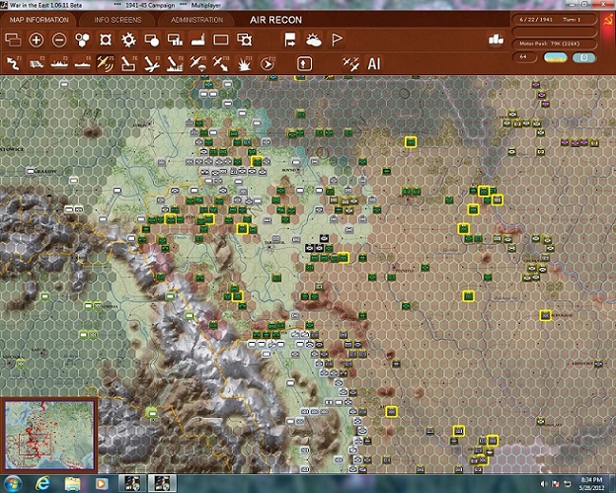Click the Soviet hammer and sickle flag
This screenshot has height=493, width=616.
point(608,20)
